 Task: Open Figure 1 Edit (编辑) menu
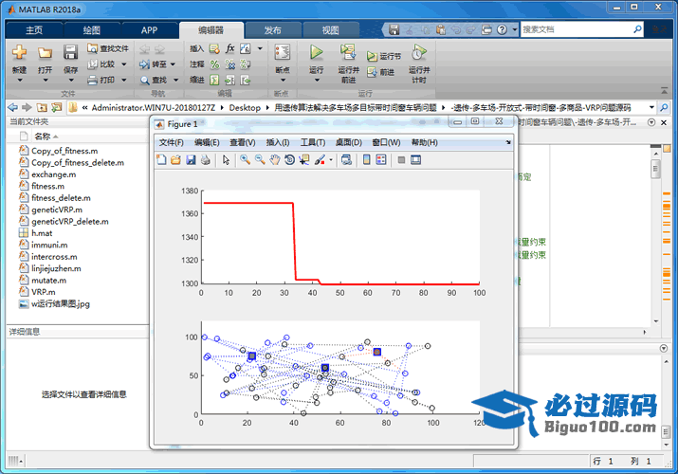tap(207, 142)
